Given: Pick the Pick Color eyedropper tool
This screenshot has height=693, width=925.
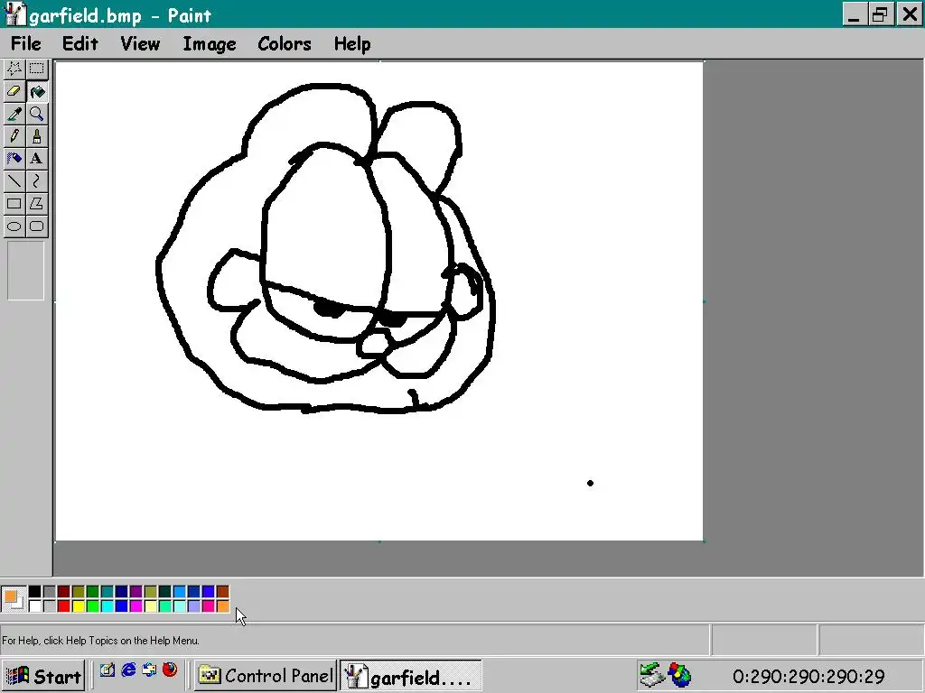Looking at the screenshot, I should [14, 114].
